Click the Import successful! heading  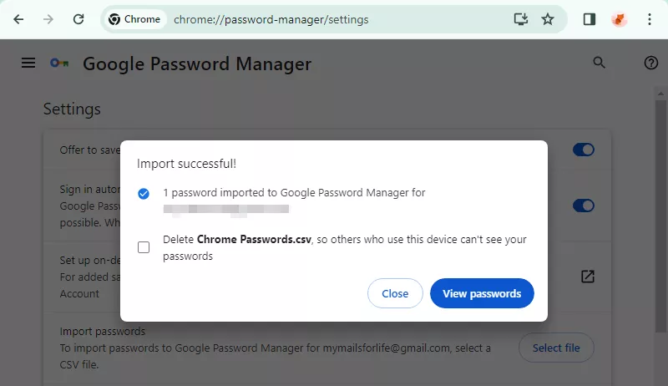(186, 164)
